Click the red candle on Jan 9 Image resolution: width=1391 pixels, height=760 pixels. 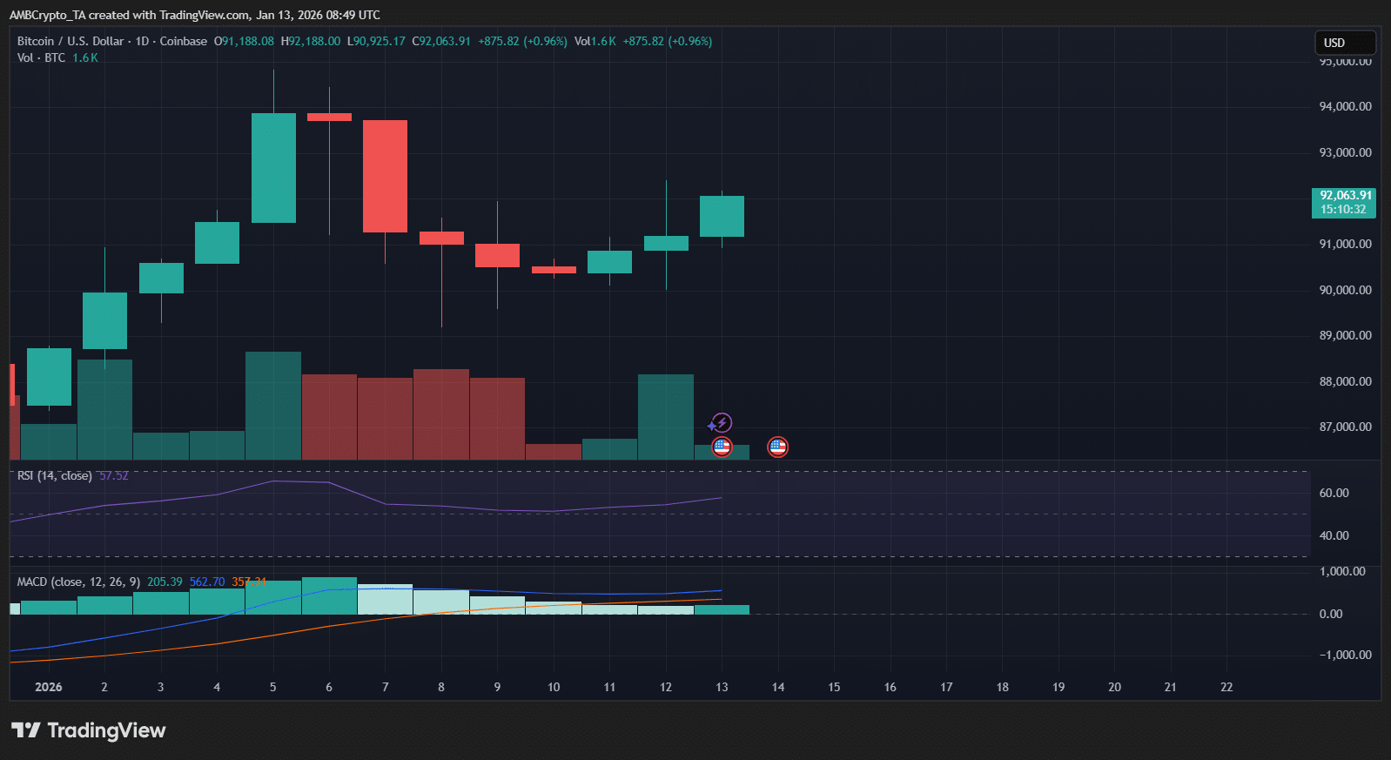(497, 255)
